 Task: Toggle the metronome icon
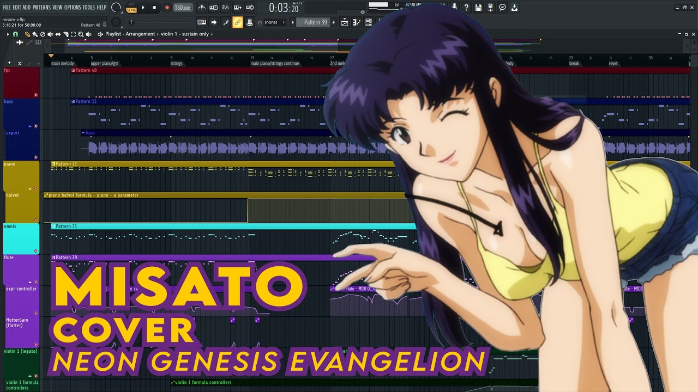202,8
